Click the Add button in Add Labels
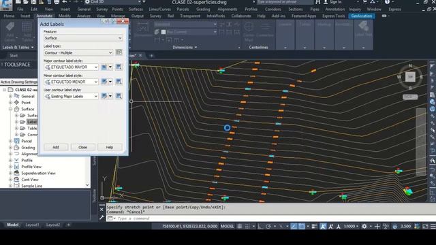The width and height of the screenshot is (436, 245). 56,147
